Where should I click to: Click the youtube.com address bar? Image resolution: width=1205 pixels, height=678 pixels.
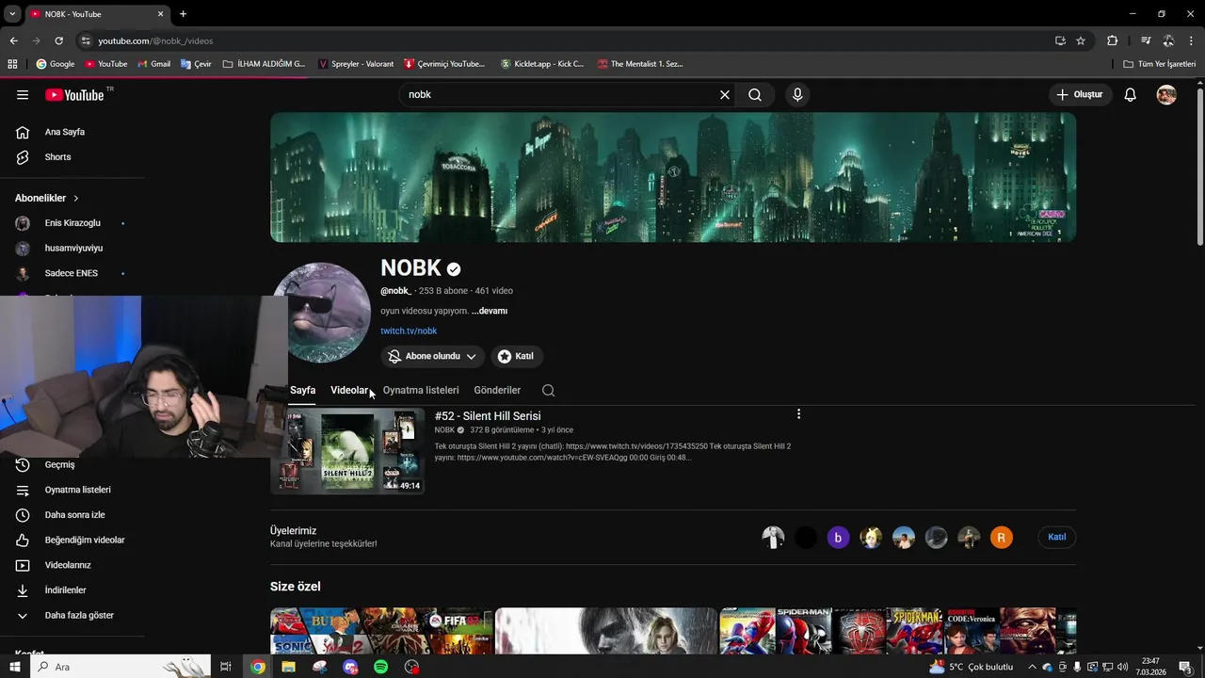tap(565, 40)
